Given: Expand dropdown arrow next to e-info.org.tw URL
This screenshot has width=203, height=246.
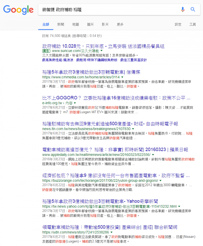Looking at the screenshot, I should [x=75, y=103].
